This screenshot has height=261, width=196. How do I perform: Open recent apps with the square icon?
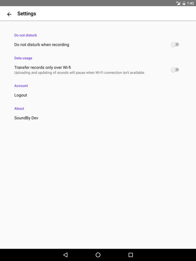pyautogui.click(x=131, y=255)
